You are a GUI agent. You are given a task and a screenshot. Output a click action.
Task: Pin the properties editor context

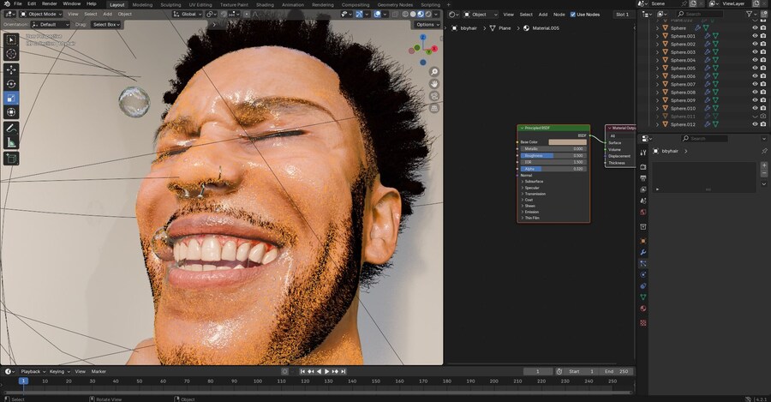coord(764,151)
